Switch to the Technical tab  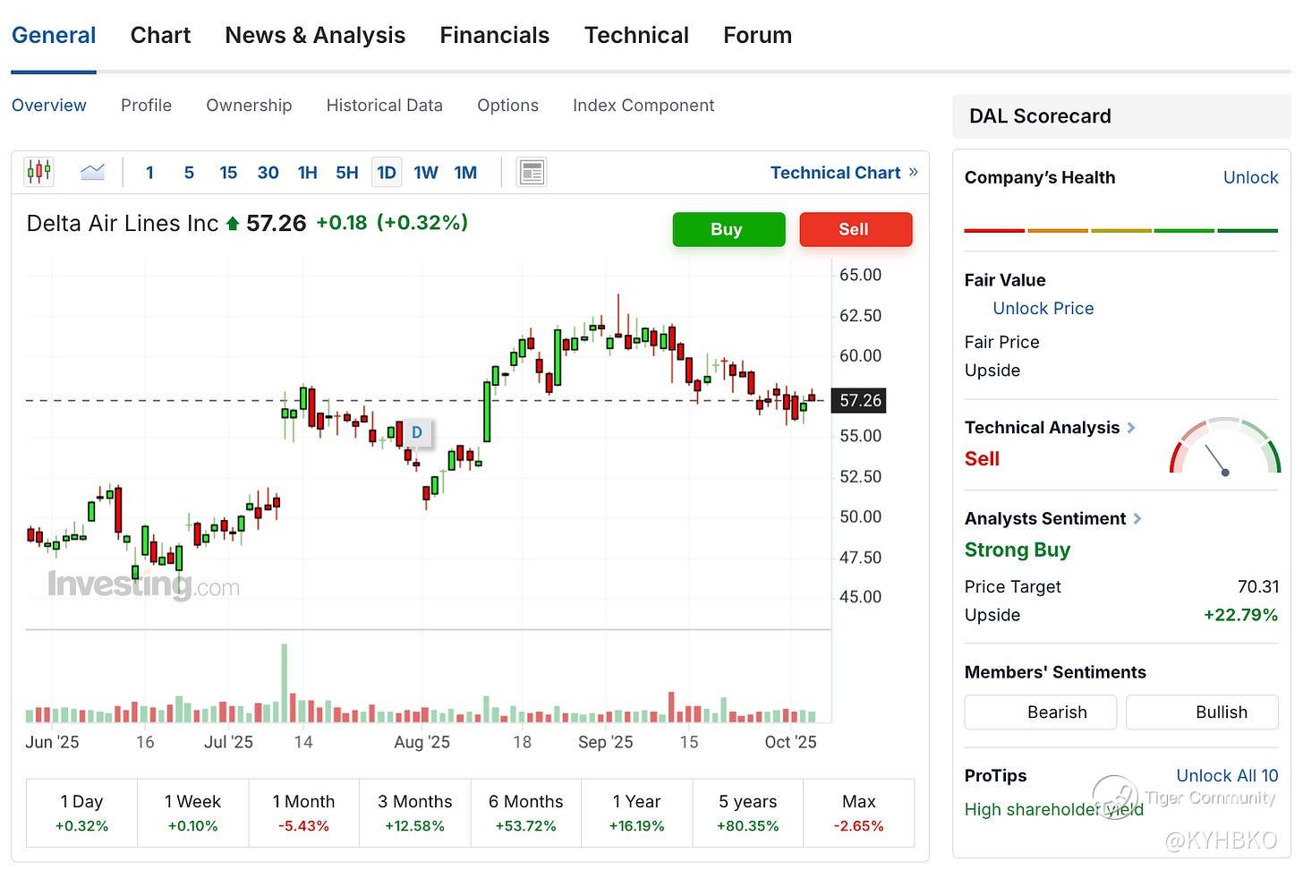636,36
